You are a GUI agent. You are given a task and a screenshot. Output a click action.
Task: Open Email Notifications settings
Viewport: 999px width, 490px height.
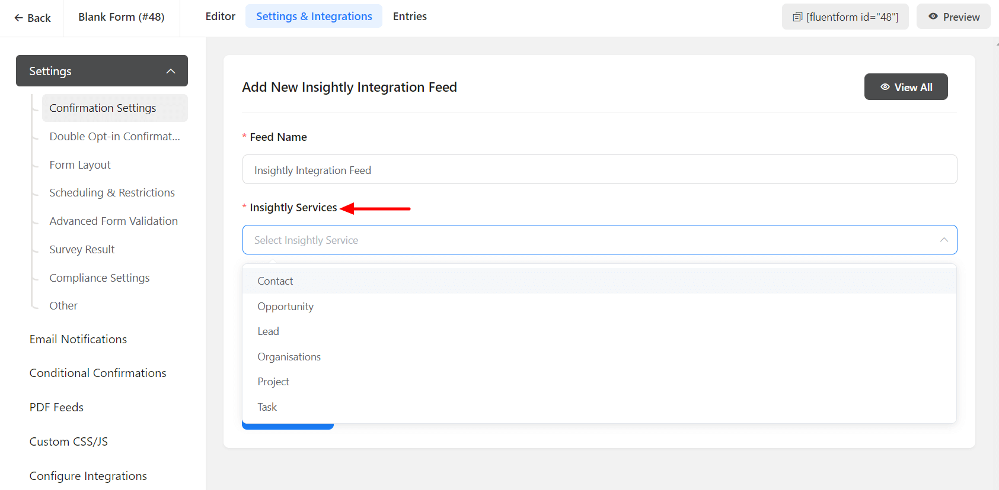78,339
